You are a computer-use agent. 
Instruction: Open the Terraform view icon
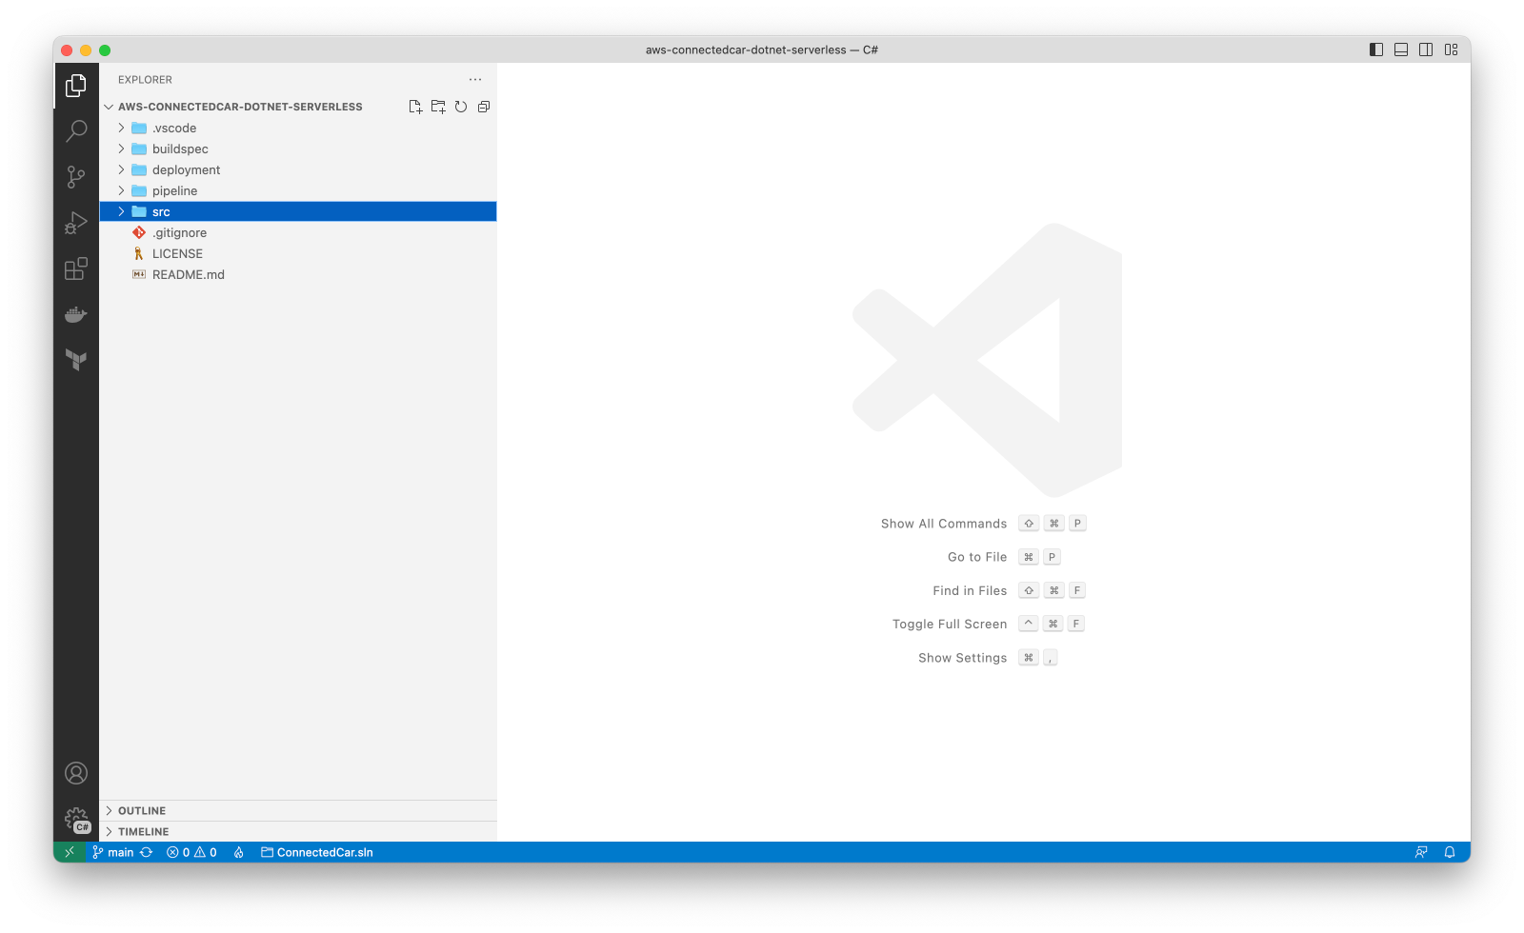[x=76, y=360]
